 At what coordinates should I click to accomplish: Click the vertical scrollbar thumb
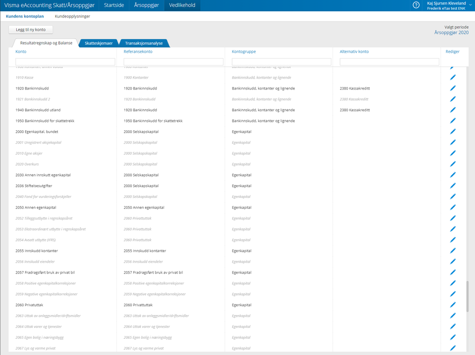[467, 296]
